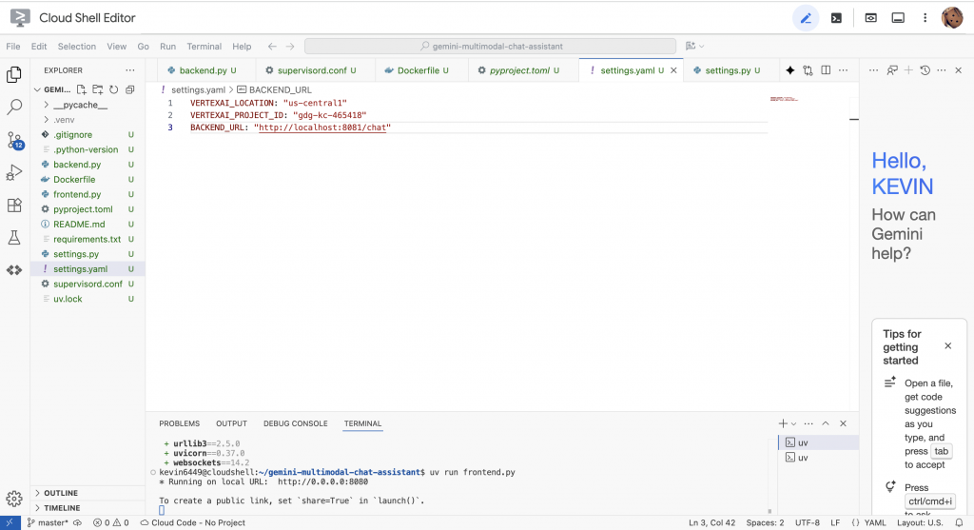The width and height of the screenshot is (974, 530).
Task: Switch to the DEBUG CONSOLE panel tab
Action: 295,423
